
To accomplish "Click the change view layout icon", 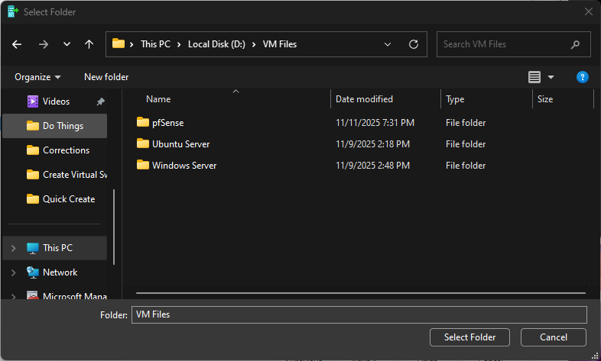I will coord(534,77).
